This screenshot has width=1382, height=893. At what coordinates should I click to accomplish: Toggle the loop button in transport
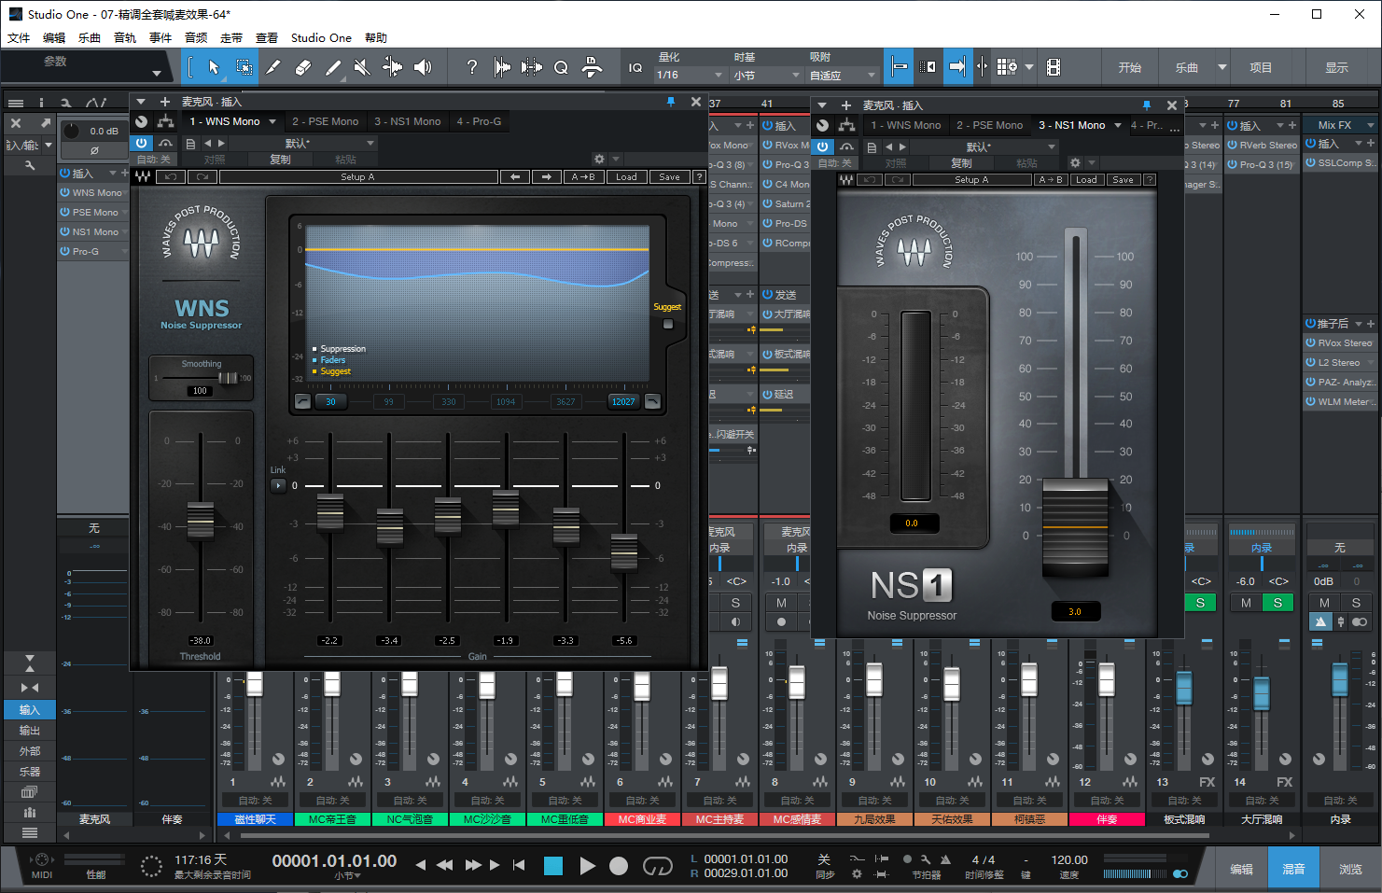[x=657, y=866]
